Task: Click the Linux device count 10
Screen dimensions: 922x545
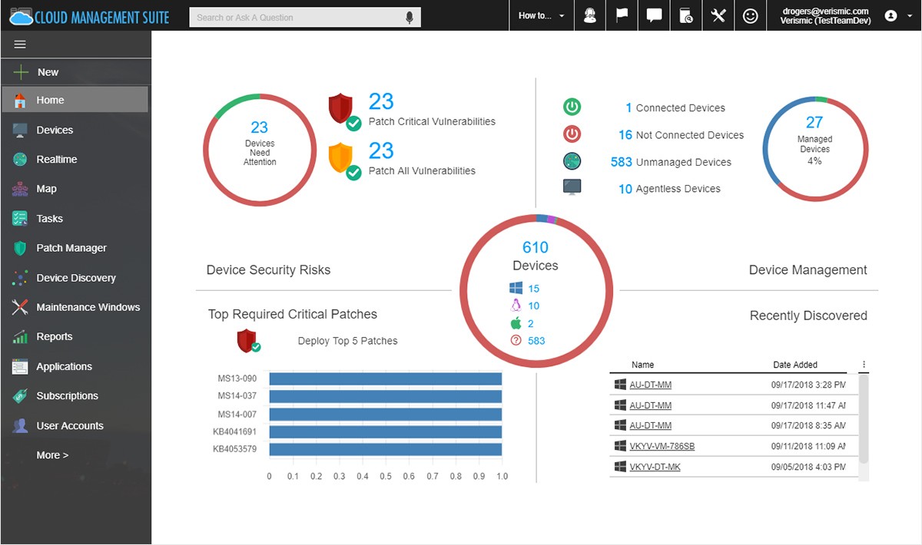Action: 534,306
